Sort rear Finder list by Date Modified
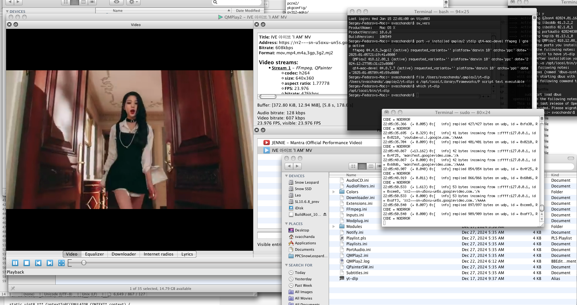 [x=248, y=11]
